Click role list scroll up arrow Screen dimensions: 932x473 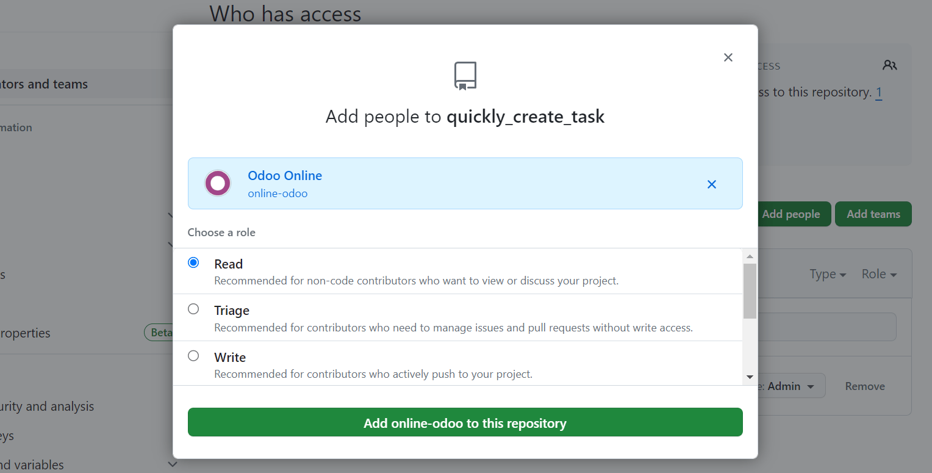pyautogui.click(x=750, y=256)
